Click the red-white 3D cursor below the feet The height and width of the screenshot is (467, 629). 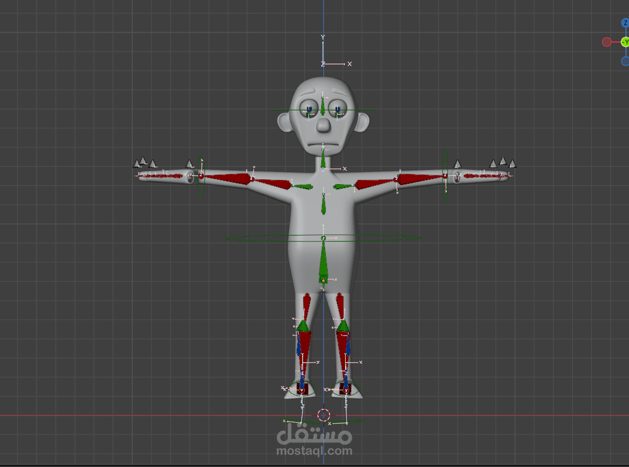pyautogui.click(x=323, y=415)
